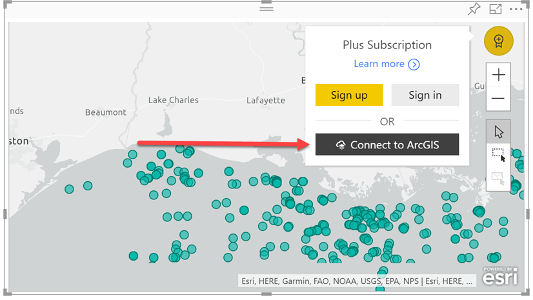Image resolution: width=533 pixels, height=300 pixels.
Task: Click the reference layer select tool
Action: pos(498,178)
